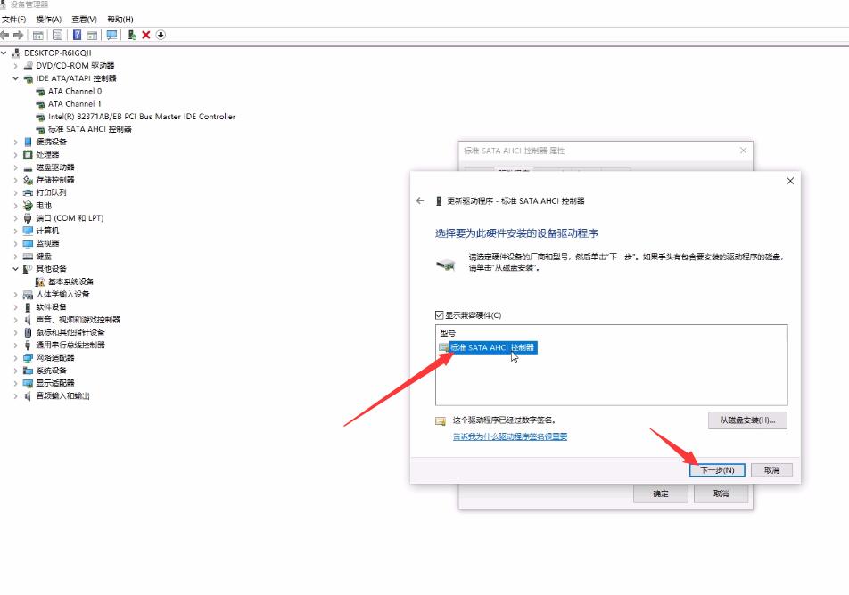Select 标准 SATA AHCI 控制器 in model list
The image size is (849, 595).
tap(492, 347)
